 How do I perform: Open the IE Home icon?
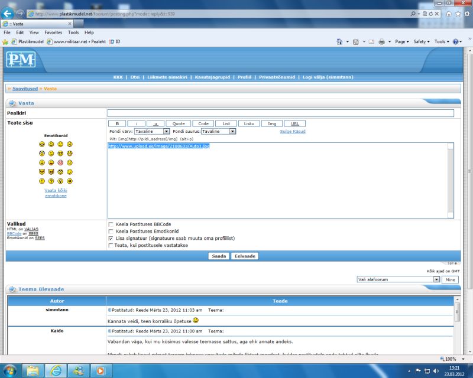(449, 13)
